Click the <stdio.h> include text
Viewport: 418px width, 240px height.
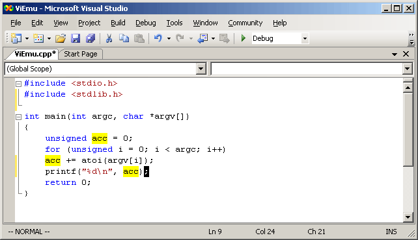point(94,84)
